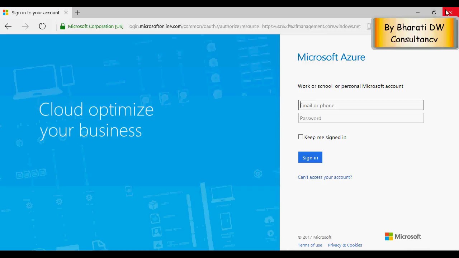
Task: Focus the Password field
Action: [x=361, y=118]
